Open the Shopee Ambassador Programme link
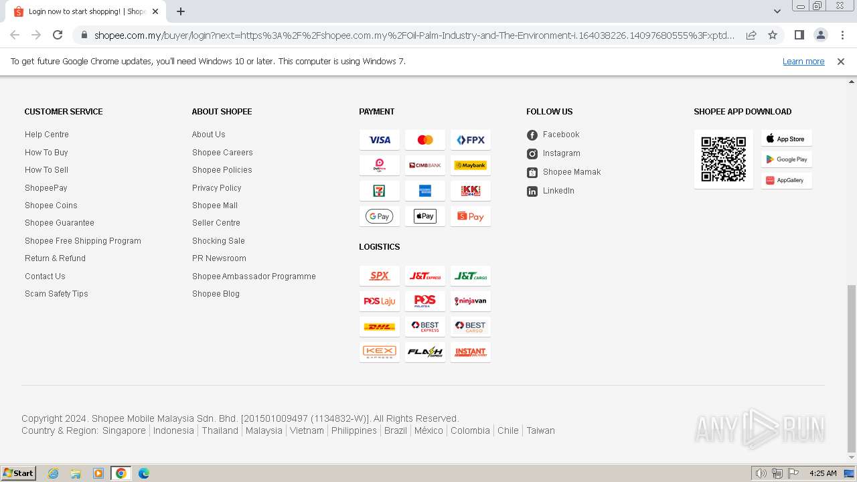 (x=254, y=276)
